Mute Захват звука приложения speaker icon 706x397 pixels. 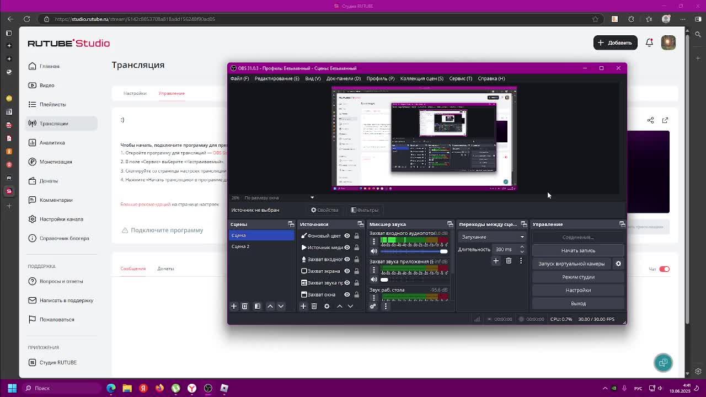coord(374,280)
